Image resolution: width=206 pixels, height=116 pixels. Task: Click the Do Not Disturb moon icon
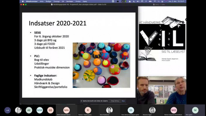(134, 1)
